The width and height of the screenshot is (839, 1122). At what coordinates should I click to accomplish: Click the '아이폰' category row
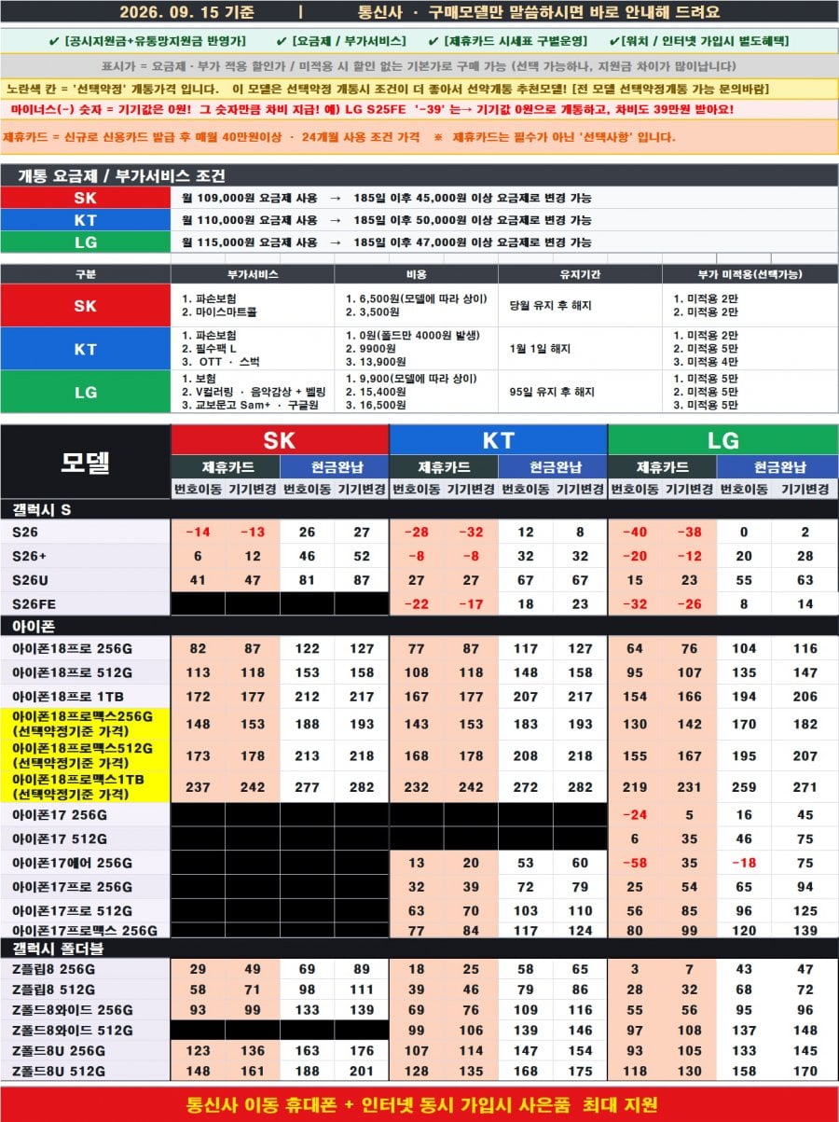point(419,626)
